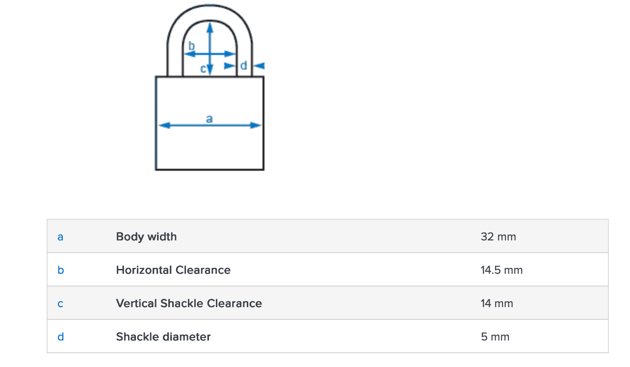Click the 'c' label in the diagram
The image size is (630, 367).
click(x=203, y=69)
